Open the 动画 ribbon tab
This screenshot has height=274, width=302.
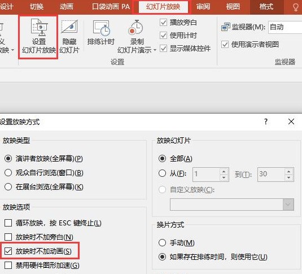(x=67, y=7)
